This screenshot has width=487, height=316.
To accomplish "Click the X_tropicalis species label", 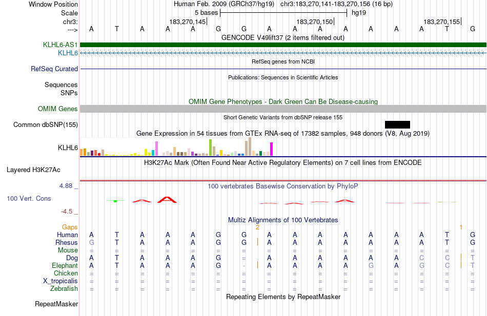I will (60, 281).
